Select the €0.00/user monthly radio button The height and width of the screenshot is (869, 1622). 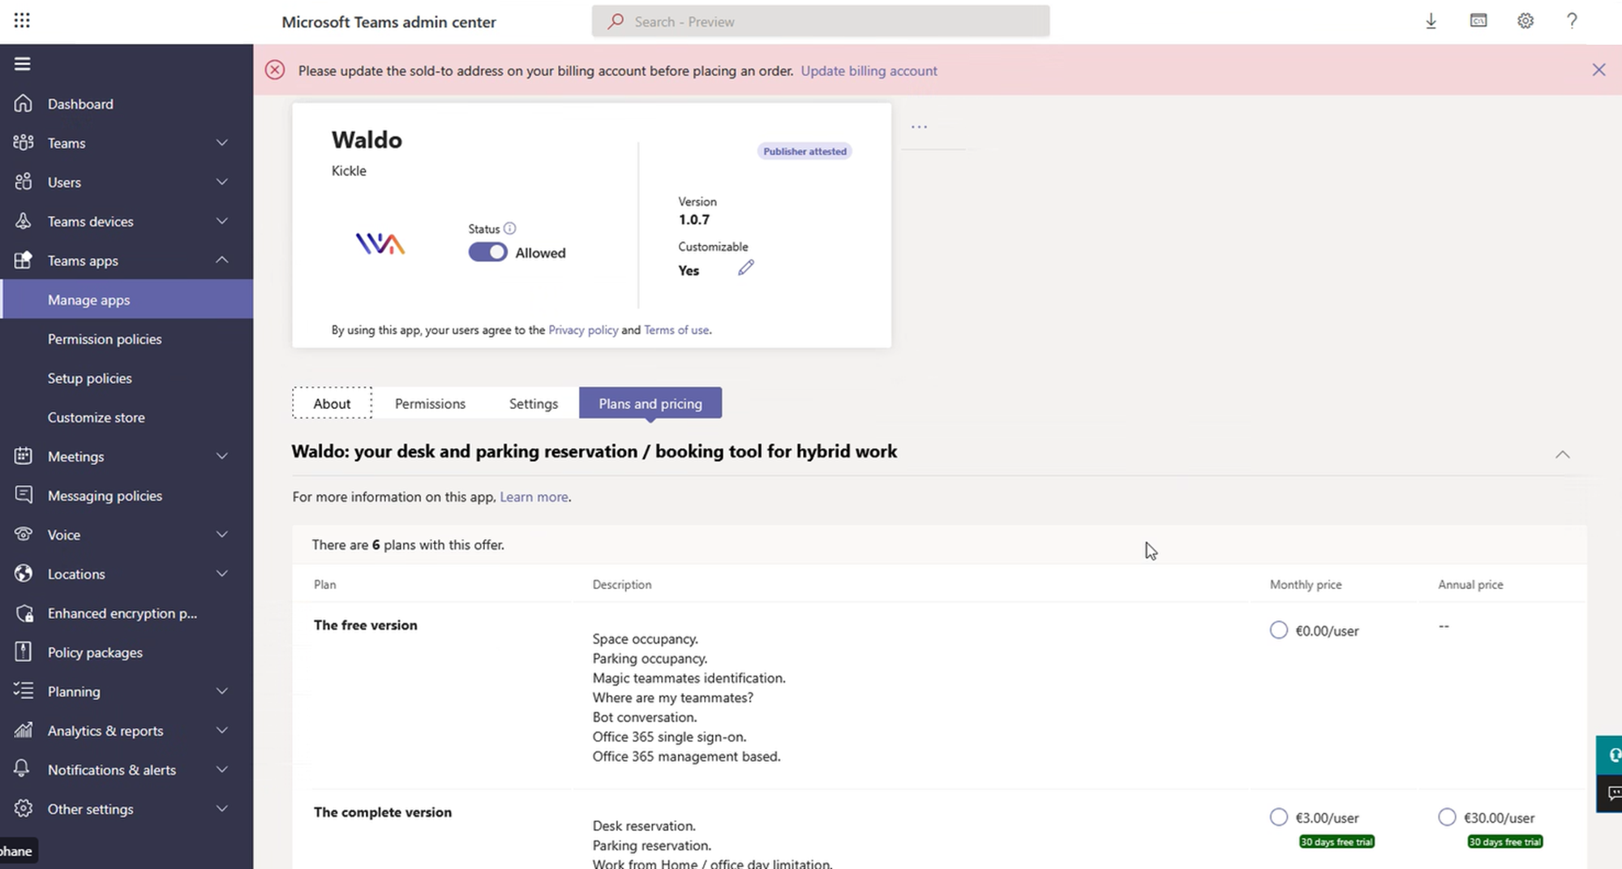tap(1279, 630)
